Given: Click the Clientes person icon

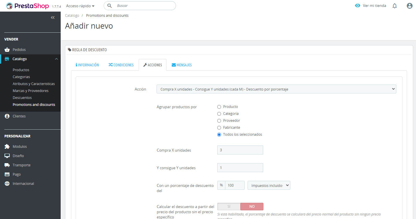Looking at the screenshot, I should (7, 116).
